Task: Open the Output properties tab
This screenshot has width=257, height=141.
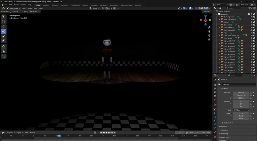Action: pos(215,89)
